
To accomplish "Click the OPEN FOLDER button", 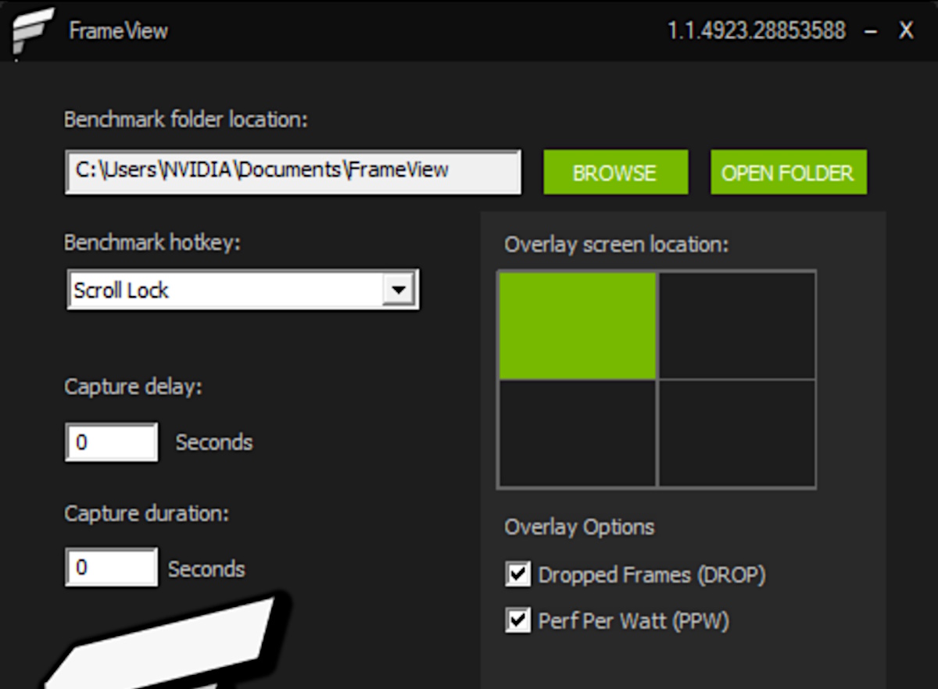I will point(788,173).
